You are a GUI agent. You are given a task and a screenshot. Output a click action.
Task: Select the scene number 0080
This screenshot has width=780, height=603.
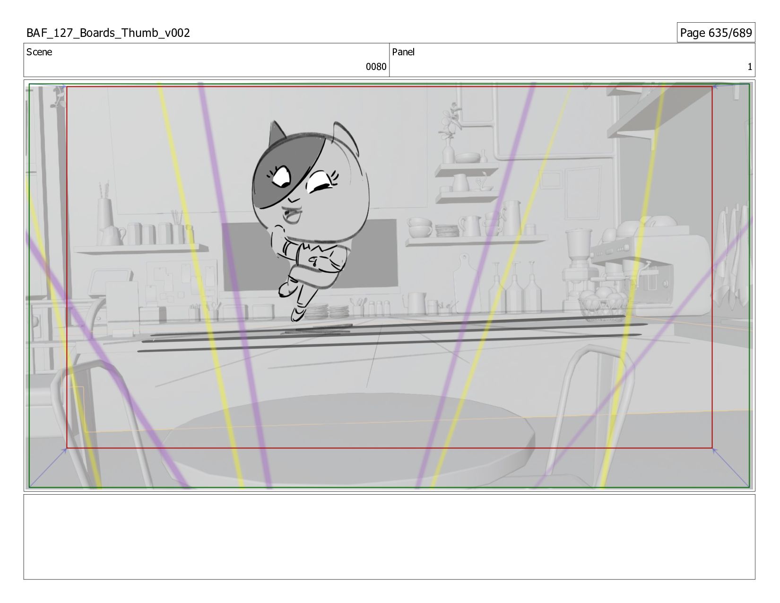[x=376, y=67]
